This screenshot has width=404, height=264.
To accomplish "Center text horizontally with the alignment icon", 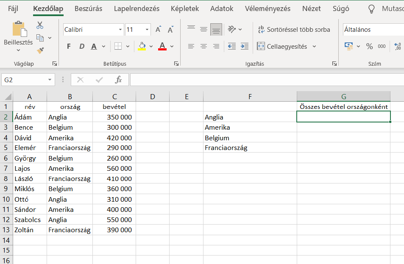I will pyautogui.click(x=203, y=47).
